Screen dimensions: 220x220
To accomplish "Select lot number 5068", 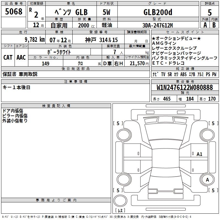I will (13, 12).
